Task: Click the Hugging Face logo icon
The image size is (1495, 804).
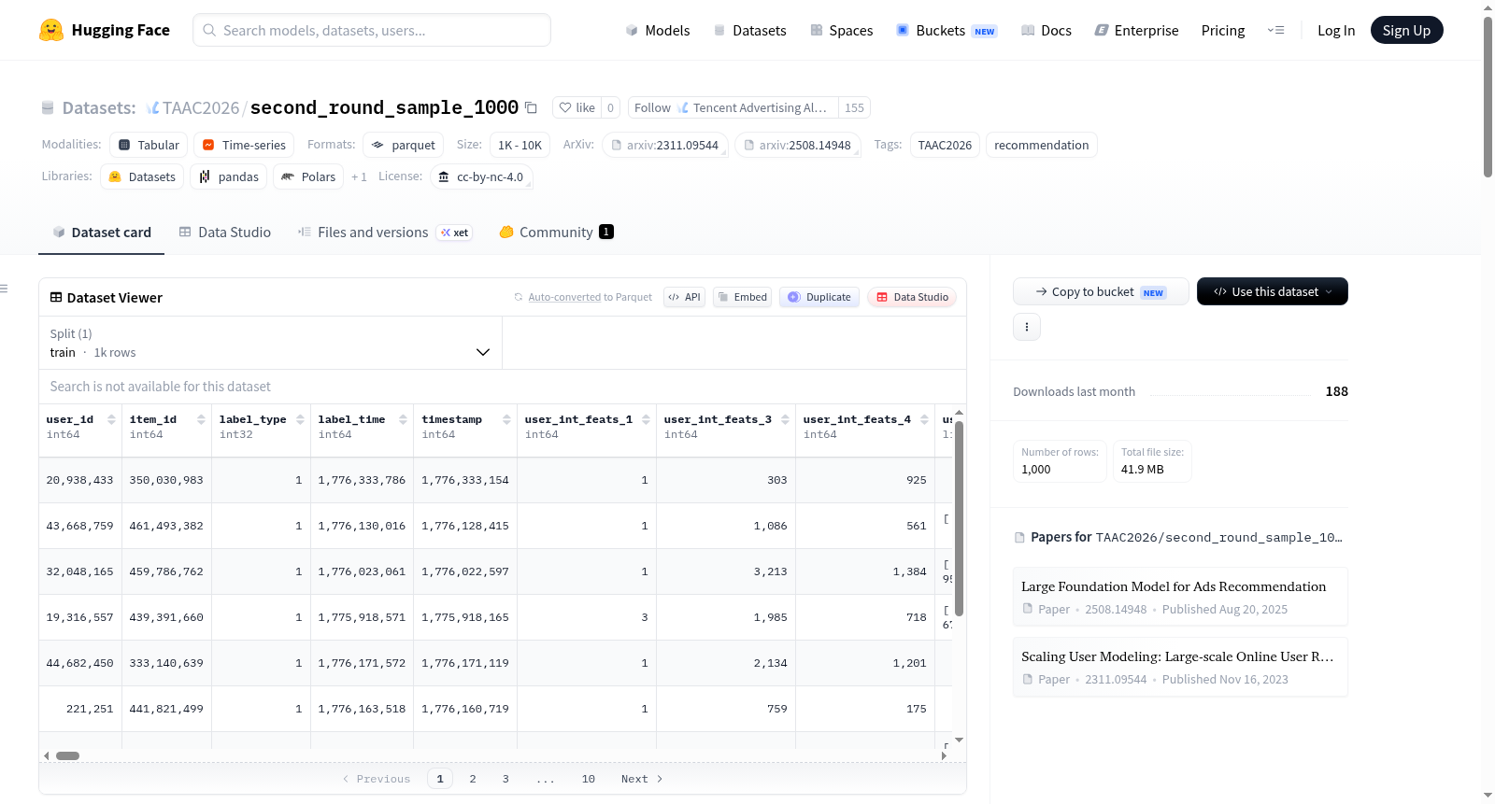Action: pyautogui.click(x=51, y=30)
